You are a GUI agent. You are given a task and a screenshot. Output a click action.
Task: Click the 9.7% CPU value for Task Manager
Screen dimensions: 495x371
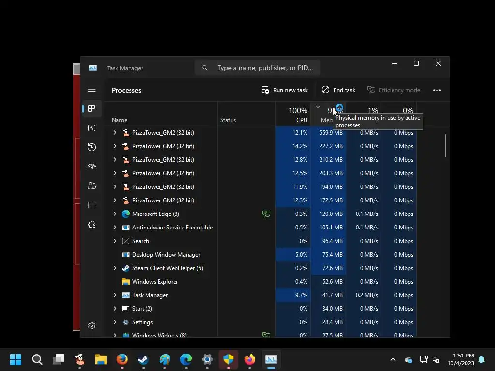click(301, 295)
